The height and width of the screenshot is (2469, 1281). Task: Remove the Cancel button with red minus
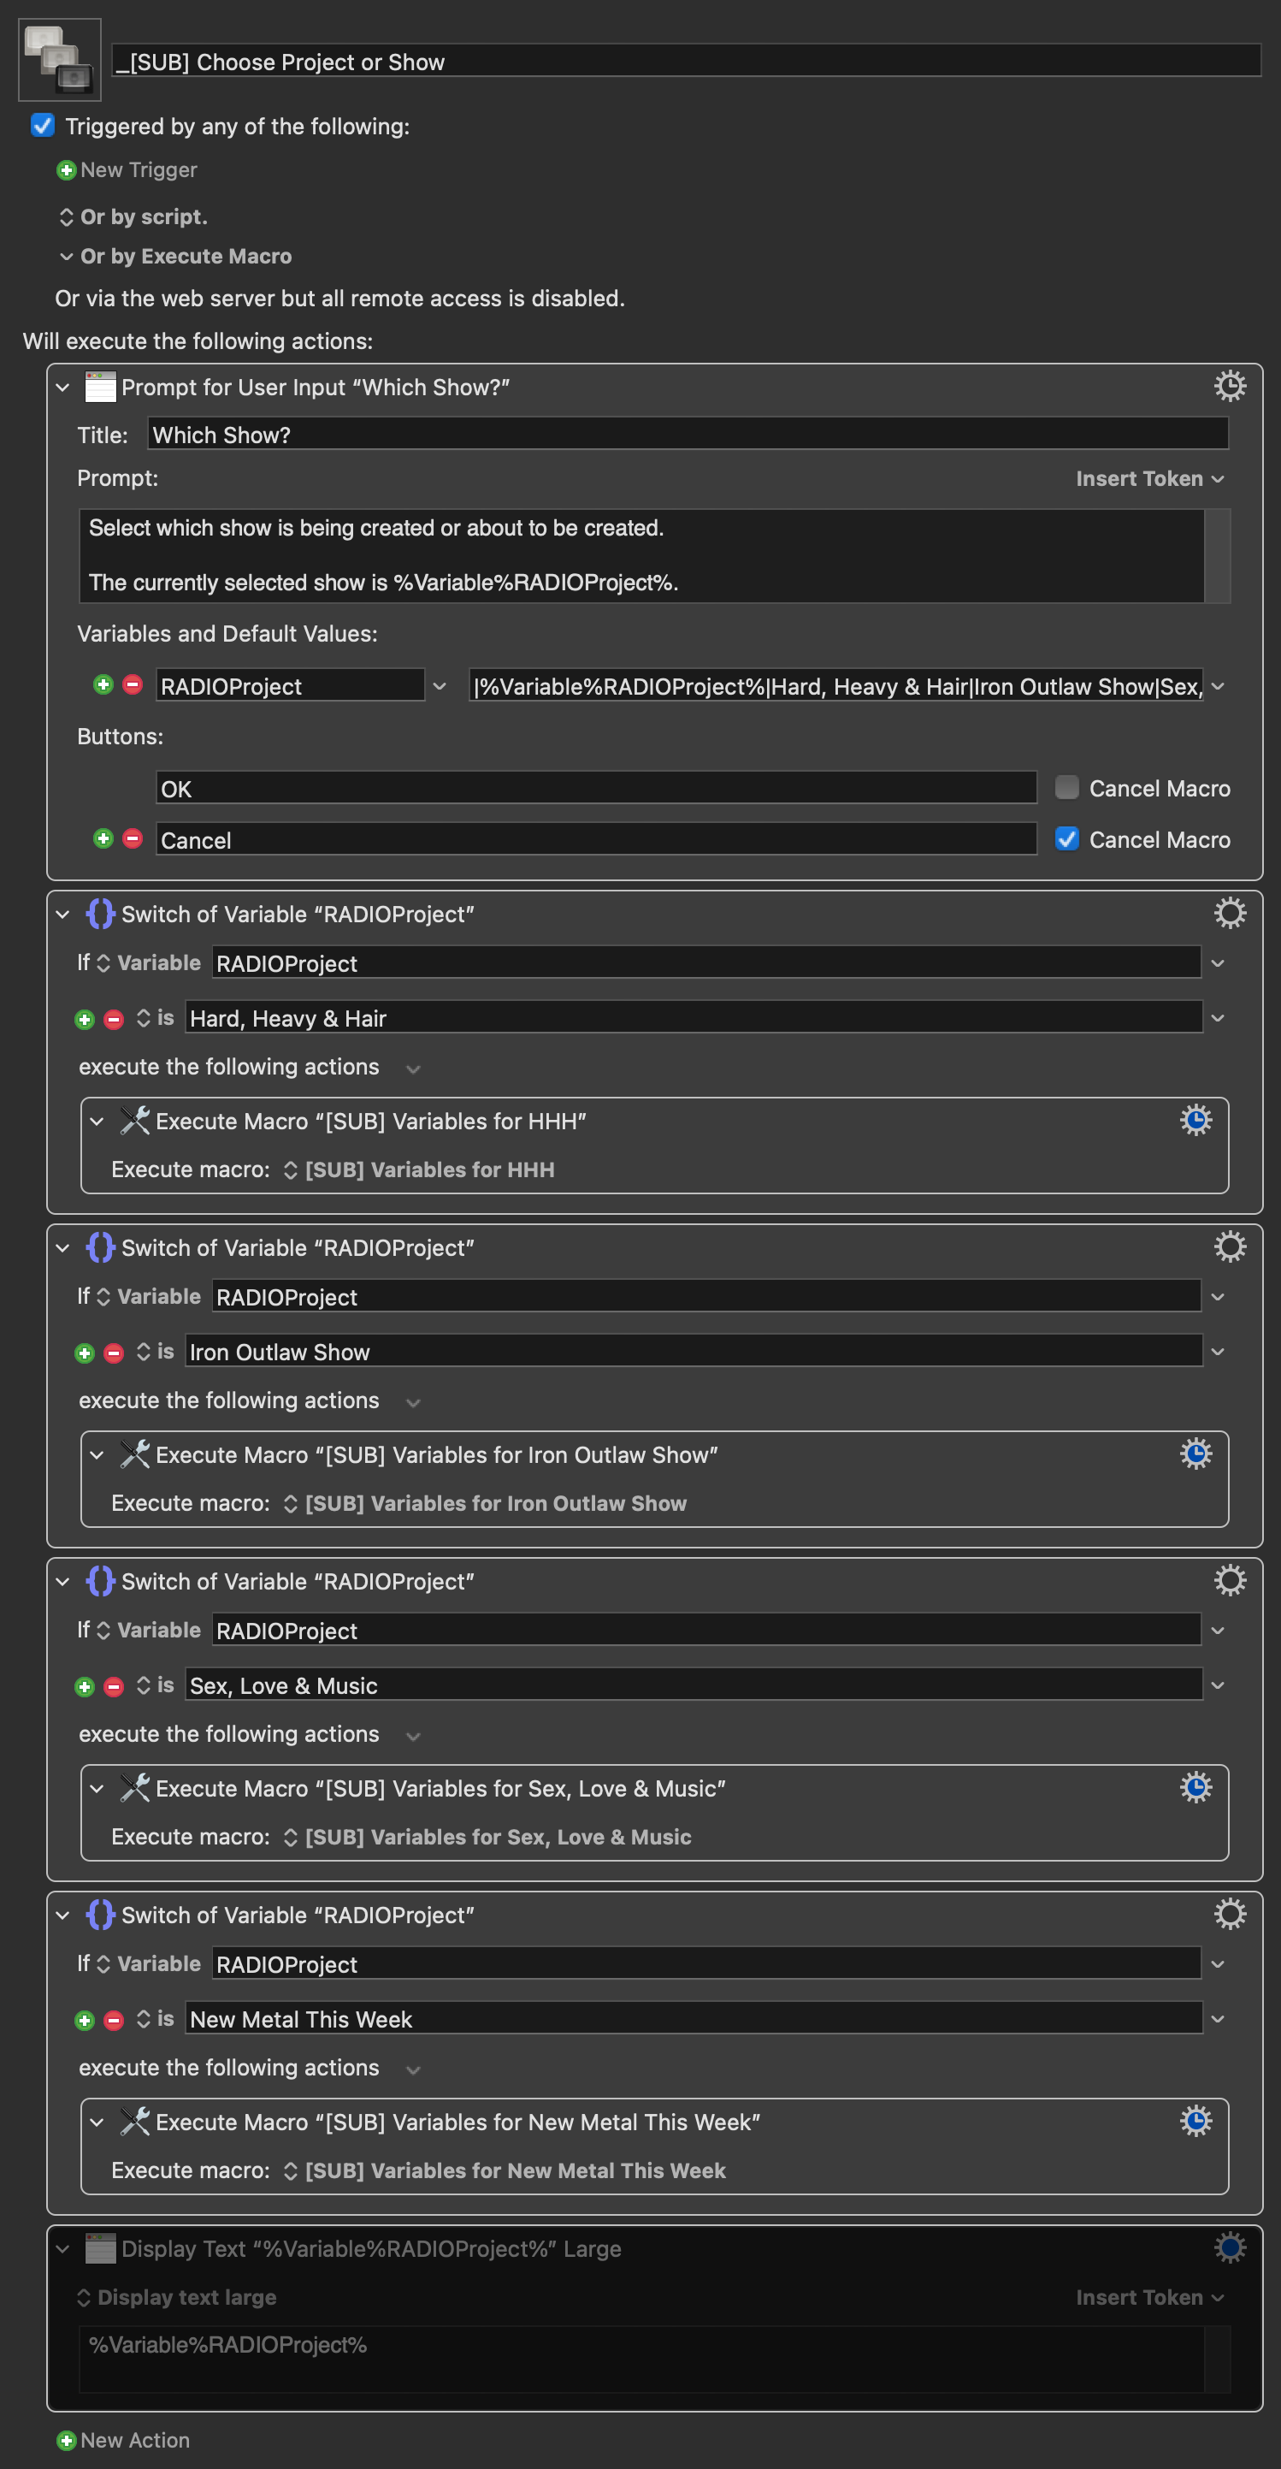(x=133, y=838)
